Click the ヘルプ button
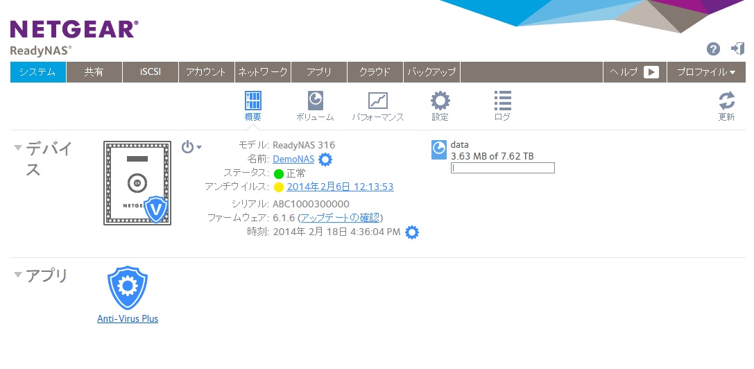The image size is (754, 369). point(635,72)
